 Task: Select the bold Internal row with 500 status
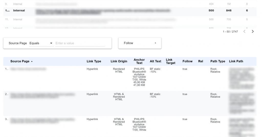[x=19, y=11]
